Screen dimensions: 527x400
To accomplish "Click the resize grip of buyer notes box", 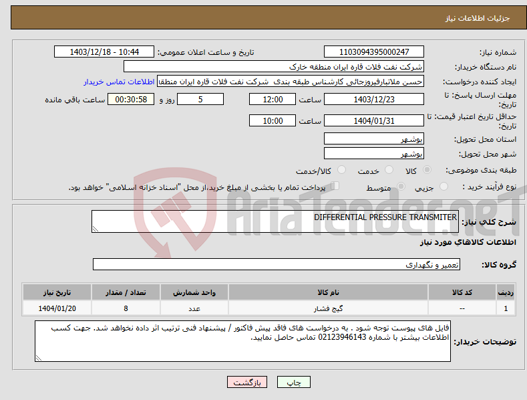I will [39, 358].
